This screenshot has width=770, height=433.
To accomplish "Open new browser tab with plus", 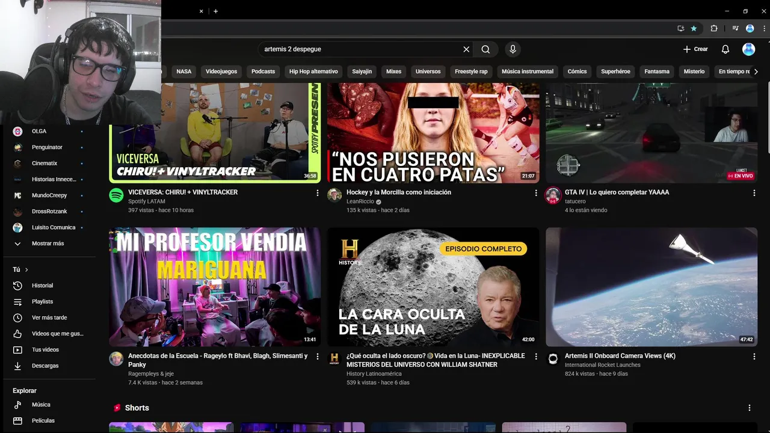I will pos(215,11).
